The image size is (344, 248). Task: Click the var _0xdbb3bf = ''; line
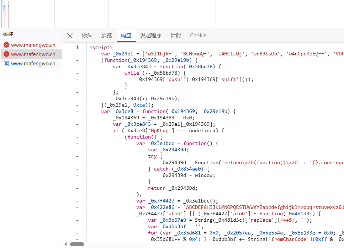pos(175,227)
